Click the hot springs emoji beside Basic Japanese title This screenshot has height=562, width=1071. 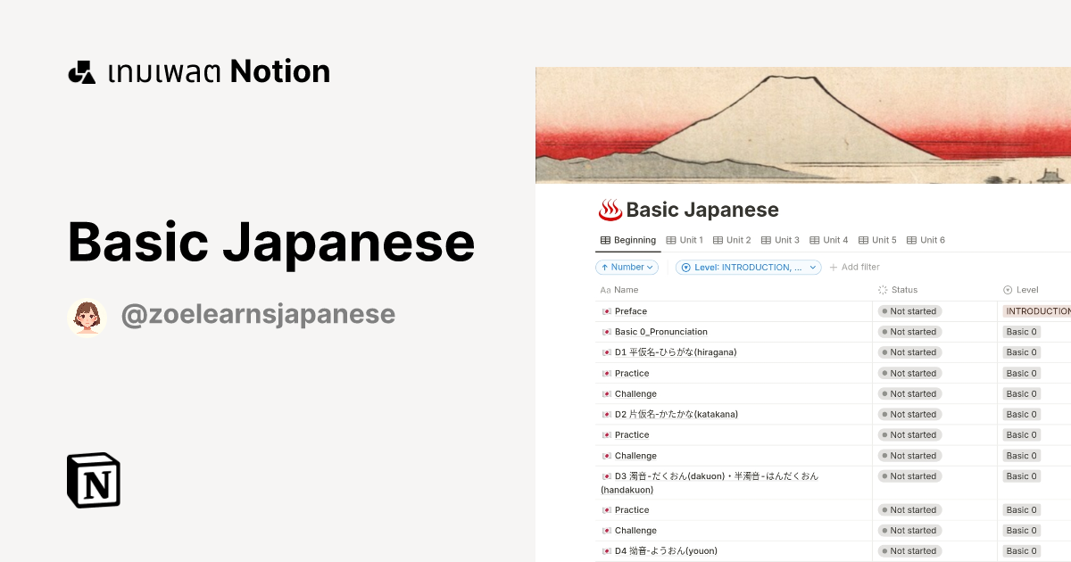tap(610, 210)
